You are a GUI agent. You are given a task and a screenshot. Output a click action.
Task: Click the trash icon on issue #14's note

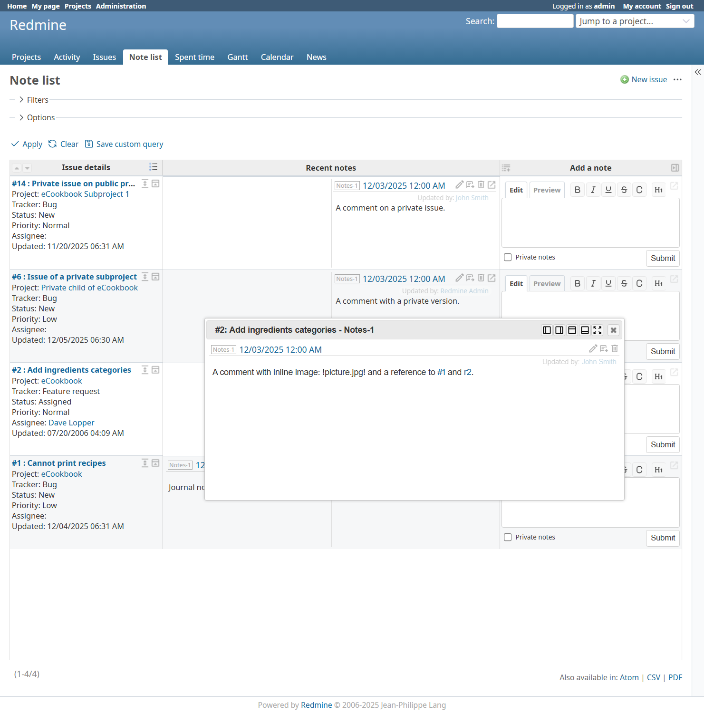click(481, 184)
